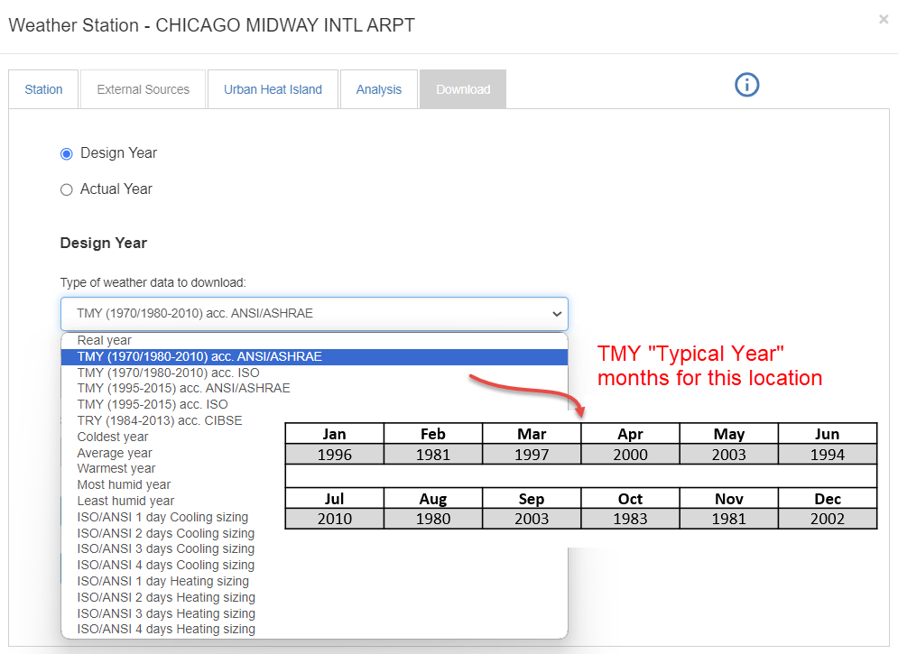Open the External Sources tab
This screenshot has width=898, height=654.
pos(143,89)
